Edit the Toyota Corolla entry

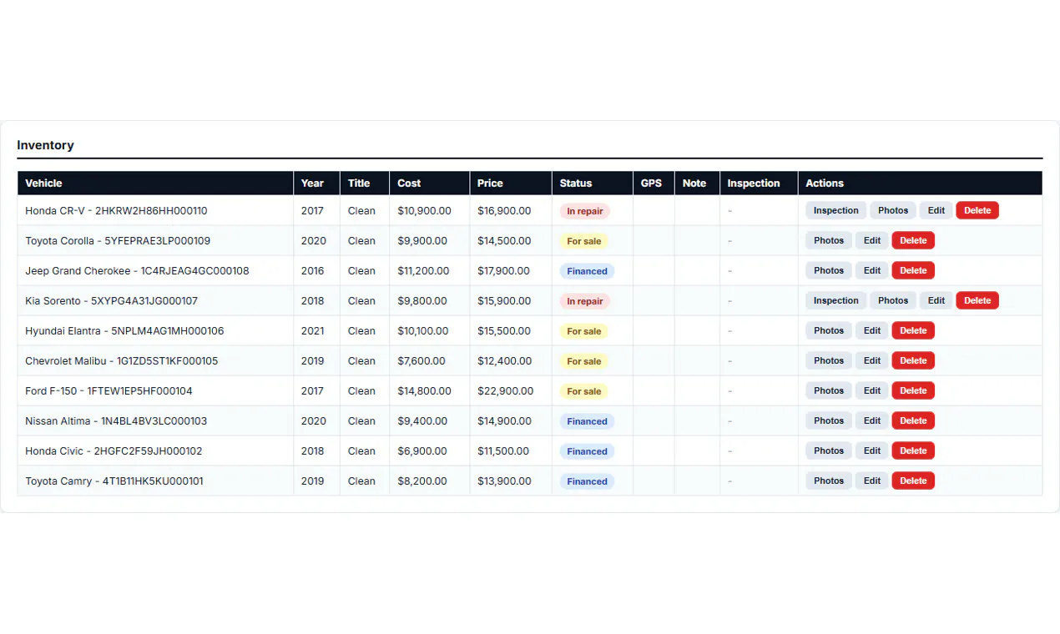click(872, 240)
